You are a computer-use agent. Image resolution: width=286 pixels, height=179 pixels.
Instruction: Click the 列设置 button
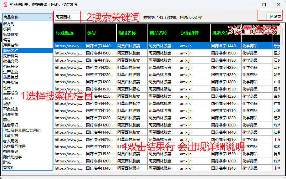pyautogui.click(x=275, y=17)
